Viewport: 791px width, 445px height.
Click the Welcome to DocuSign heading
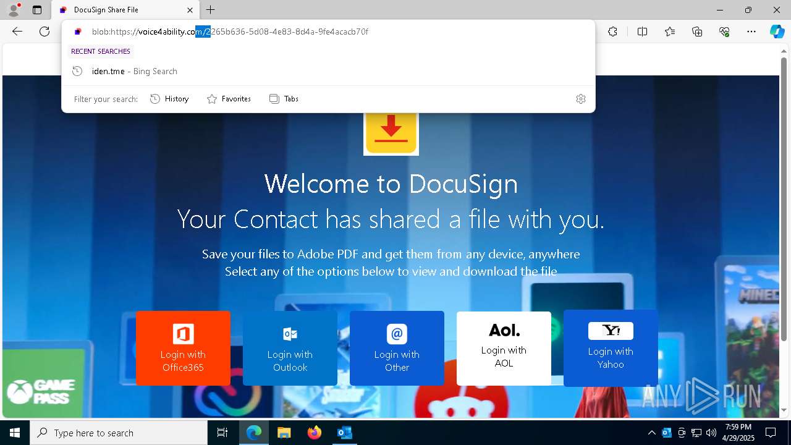[x=391, y=184]
